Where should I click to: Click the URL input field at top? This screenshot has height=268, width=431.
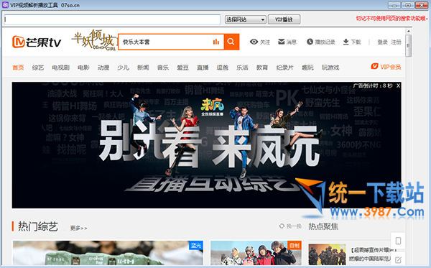pos(112,19)
